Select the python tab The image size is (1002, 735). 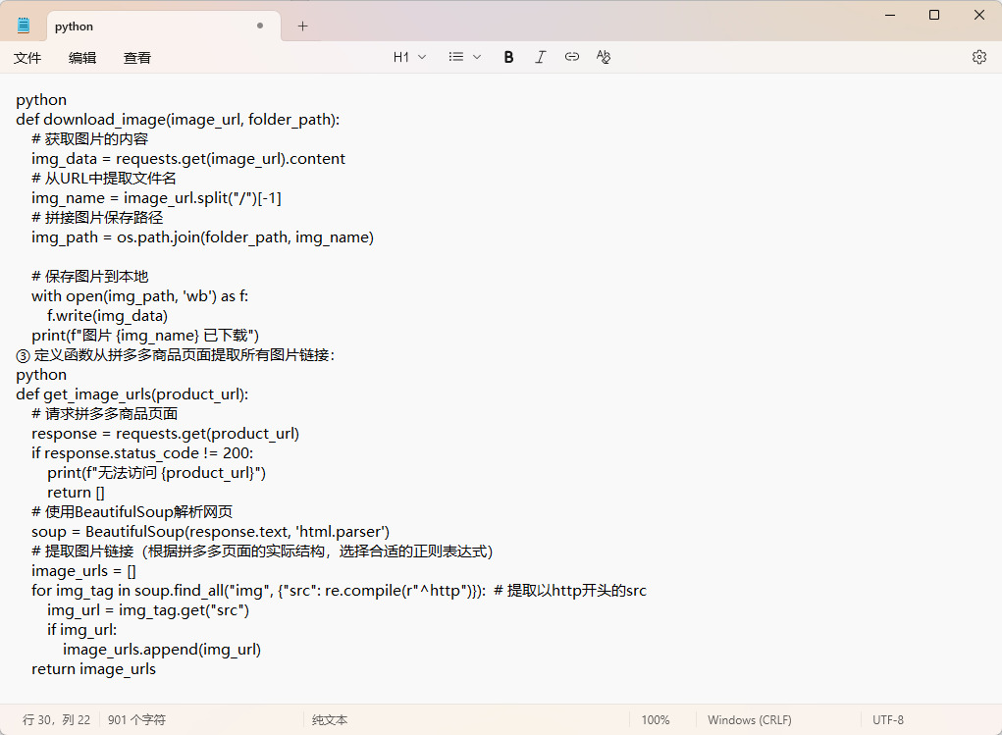(164, 26)
